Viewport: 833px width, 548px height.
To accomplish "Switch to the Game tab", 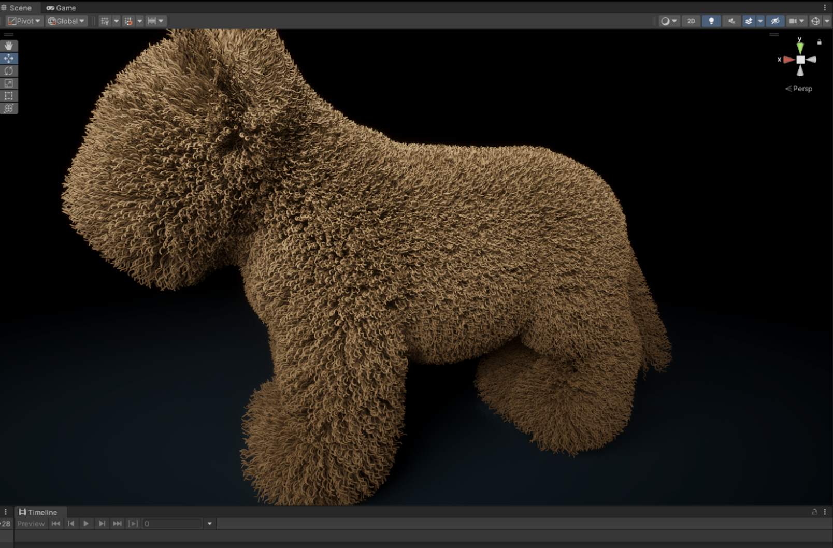I will tap(61, 8).
